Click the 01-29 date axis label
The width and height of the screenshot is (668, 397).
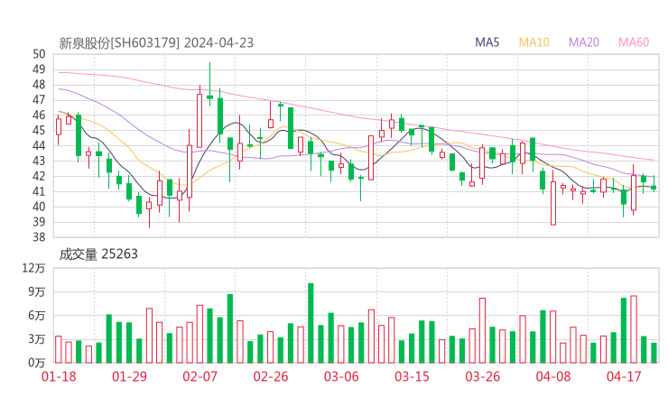129,376
